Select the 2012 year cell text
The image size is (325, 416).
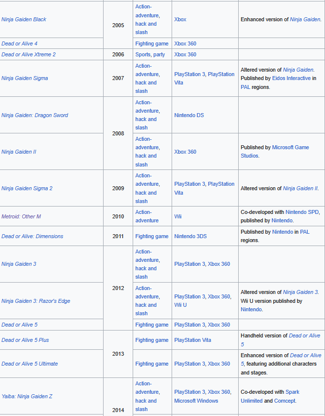(118, 288)
